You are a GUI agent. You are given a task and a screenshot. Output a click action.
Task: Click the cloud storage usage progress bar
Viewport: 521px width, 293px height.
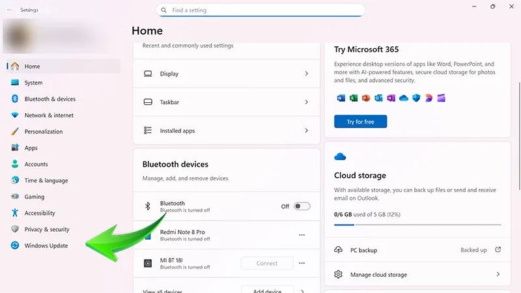coord(417,225)
